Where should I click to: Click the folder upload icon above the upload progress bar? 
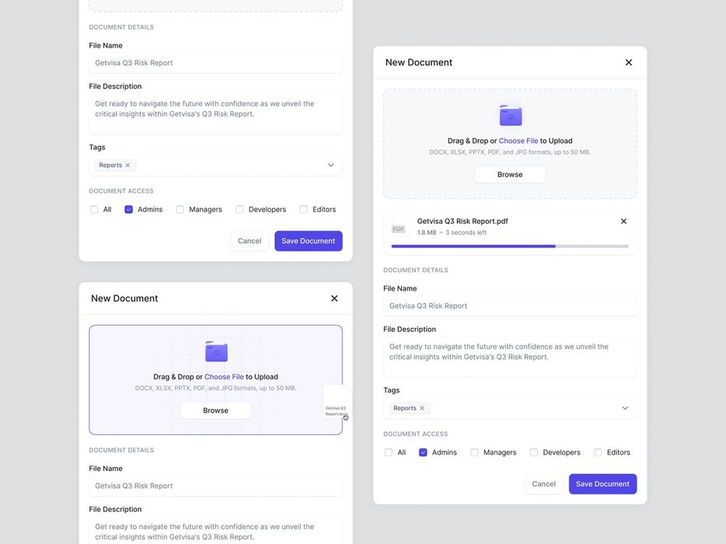tap(510, 116)
